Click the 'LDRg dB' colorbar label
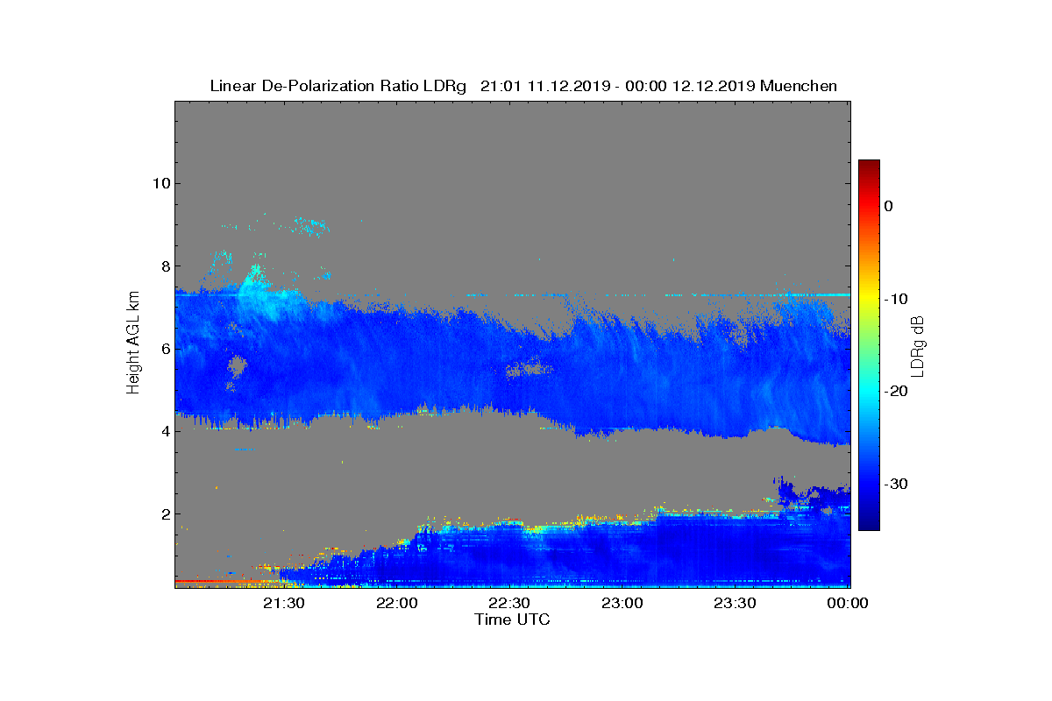The image size is (1052, 701). (x=917, y=344)
